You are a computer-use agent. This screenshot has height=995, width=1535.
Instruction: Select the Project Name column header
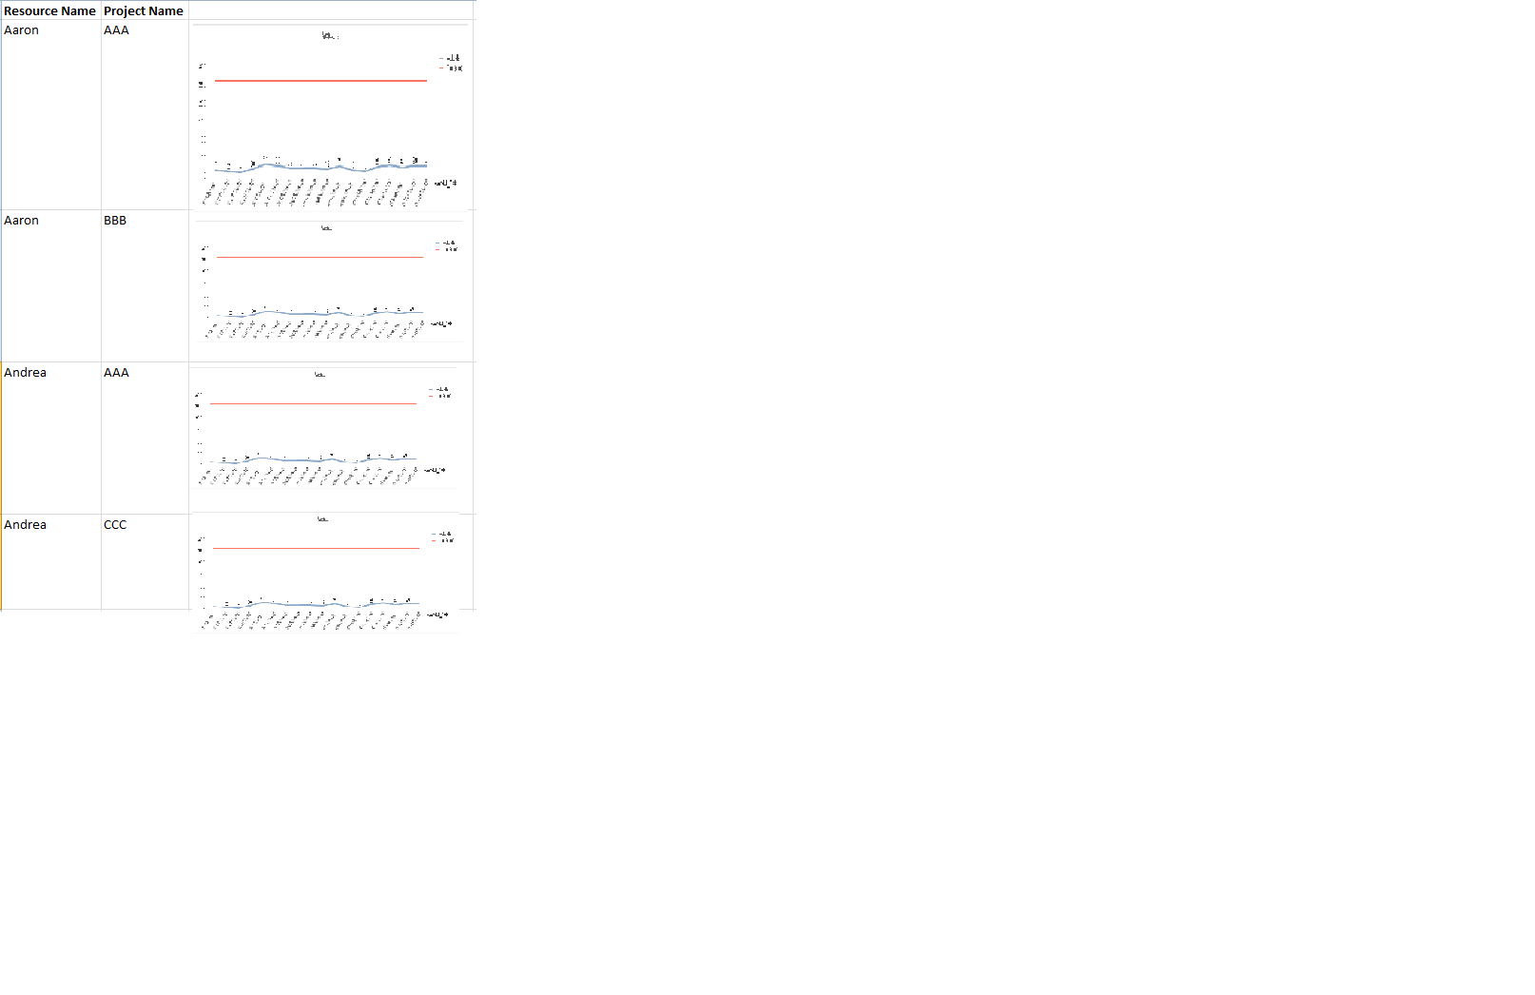coord(145,10)
